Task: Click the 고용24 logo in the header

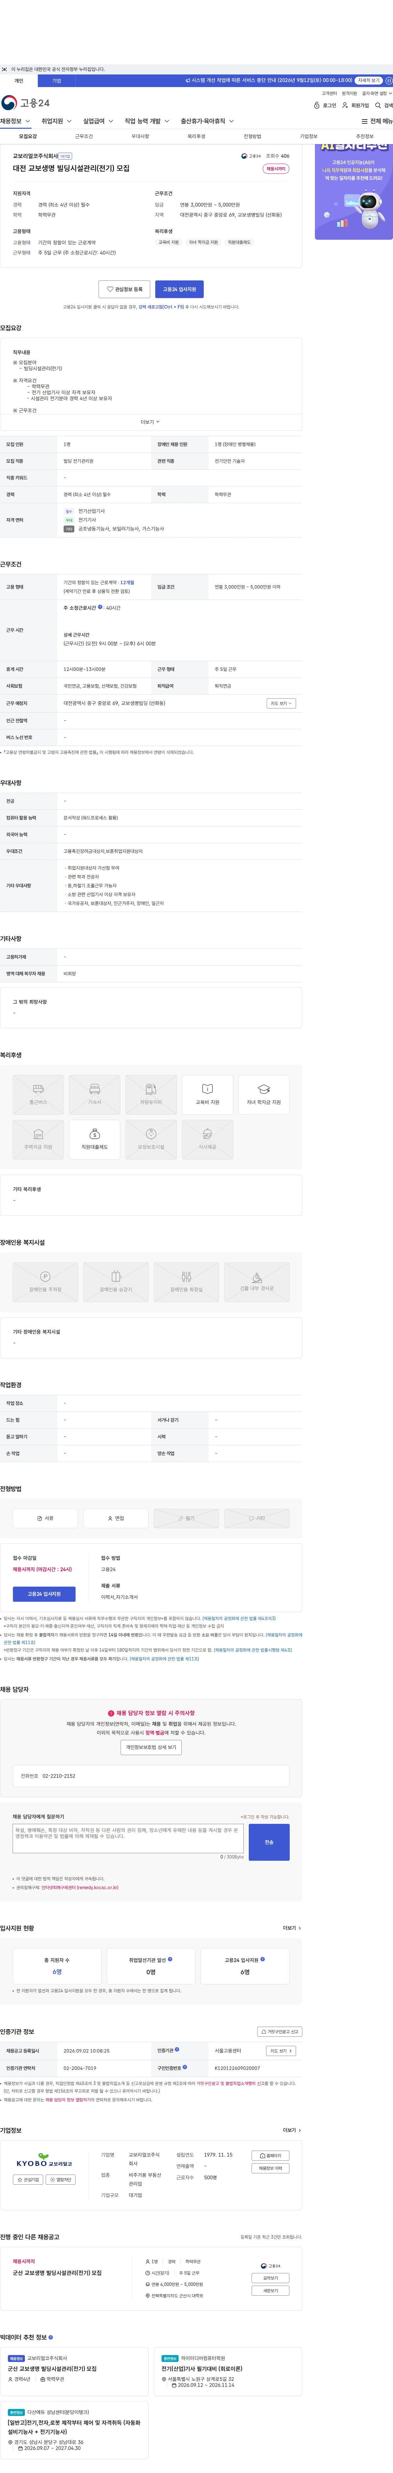Action: [25, 103]
